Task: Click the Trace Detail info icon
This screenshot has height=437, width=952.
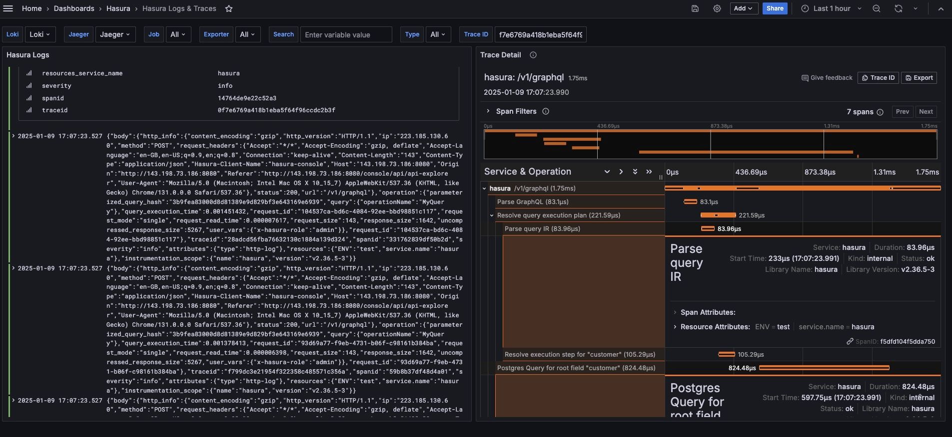Action: pyautogui.click(x=533, y=55)
